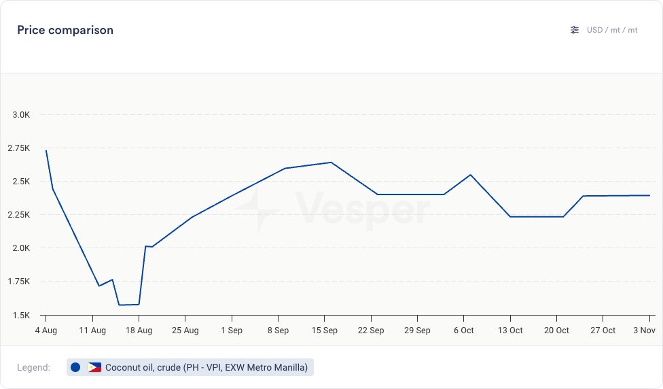The image size is (663, 389).
Task: Click the 3.0K price axis label
Action: coord(21,115)
